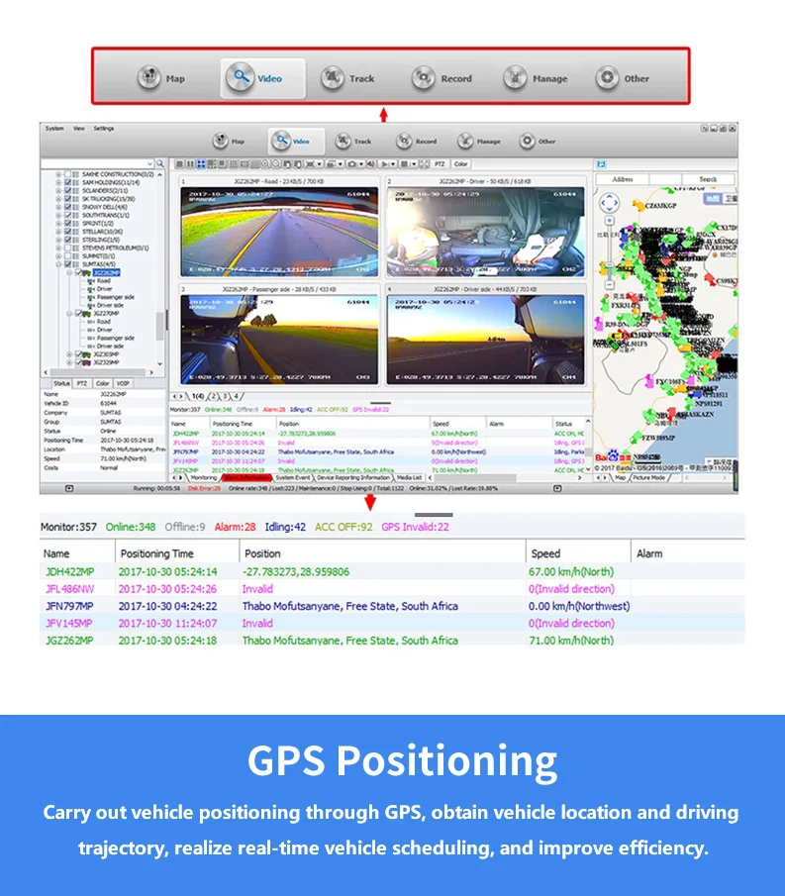This screenshot has height=896, width=785.
Task: Toggle the STELLAR checkbox
Action: [x=68, y=232]
